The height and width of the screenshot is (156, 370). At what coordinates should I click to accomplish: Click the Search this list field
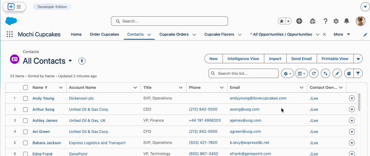[246, 74]
